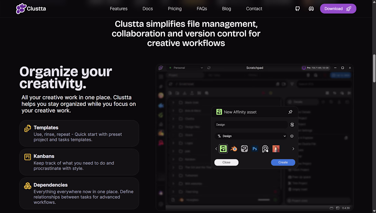Show previous app icons with left chevron
The image size is (376, 213).
216,149
